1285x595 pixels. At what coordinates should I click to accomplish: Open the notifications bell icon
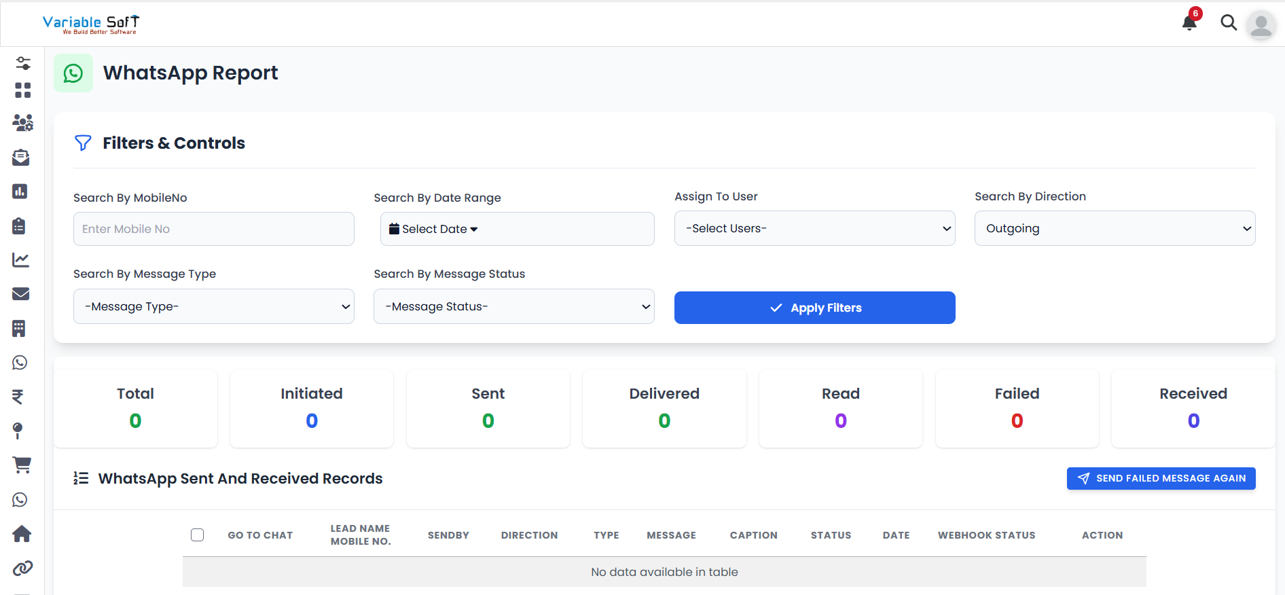tap(1189, 23)
